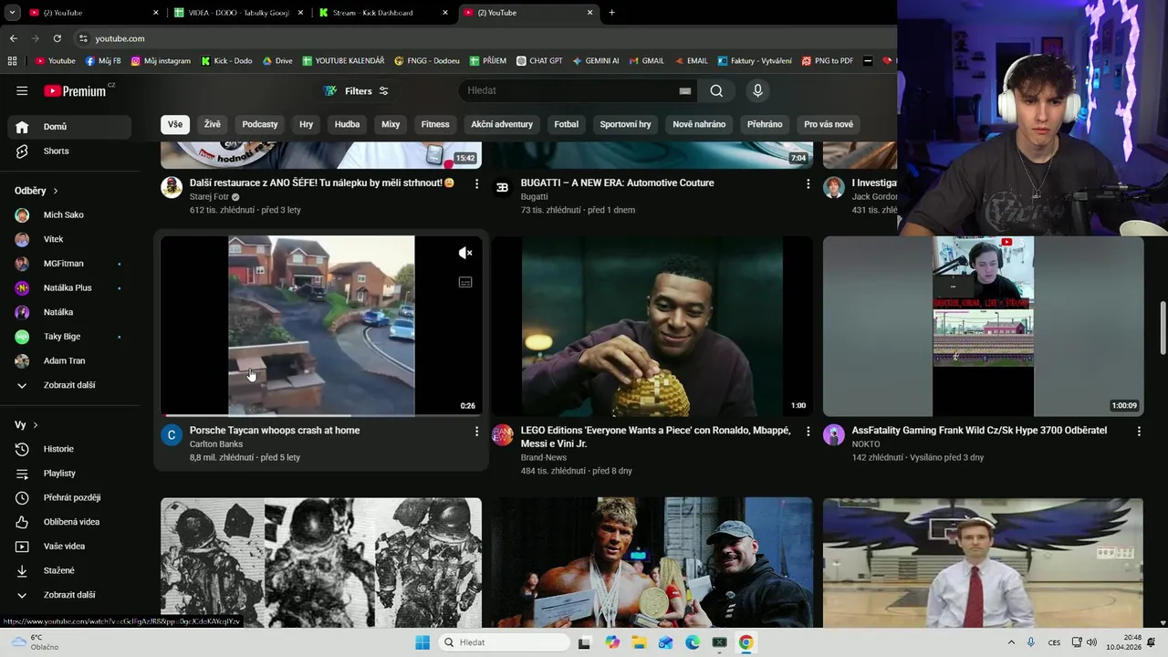The height and width of the screenshot is (657, 1168).
Task: Expand subscriptions with Zobrazit další under Adam Tran
Action: pos(69,385)
